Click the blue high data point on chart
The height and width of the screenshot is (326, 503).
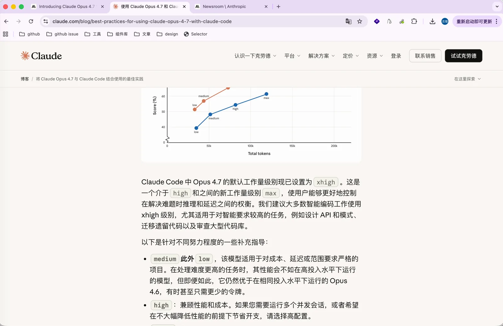coord(235,105)
